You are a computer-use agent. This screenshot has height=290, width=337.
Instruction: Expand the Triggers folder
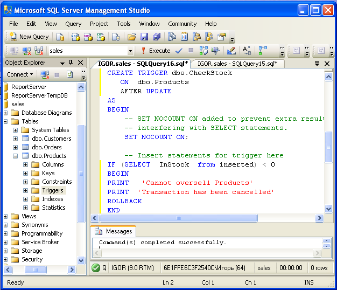26,190
